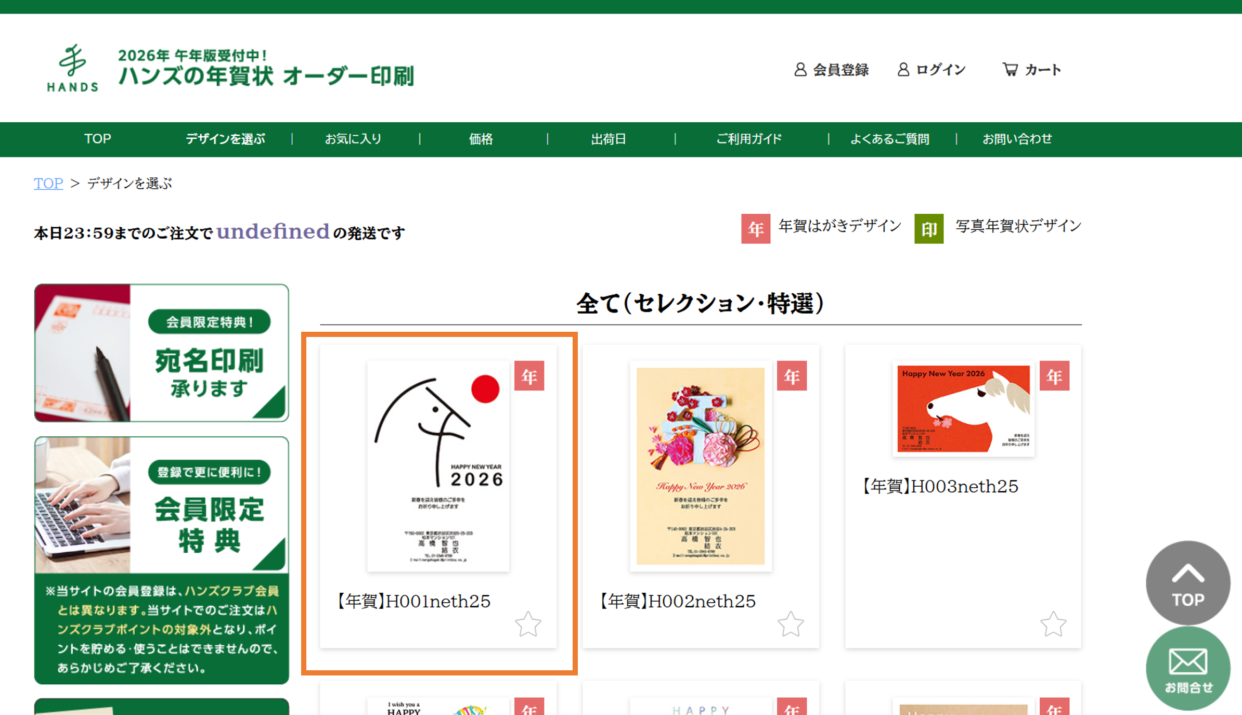
Task: Open the H003neth25 red horse card thumbnail
Action: click(x=963, y=409)
